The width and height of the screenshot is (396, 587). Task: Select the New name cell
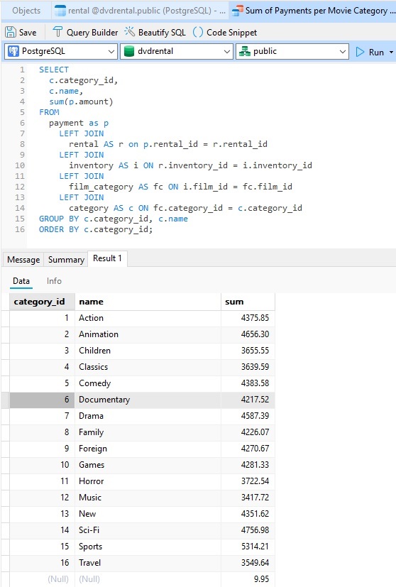(148, 514)
